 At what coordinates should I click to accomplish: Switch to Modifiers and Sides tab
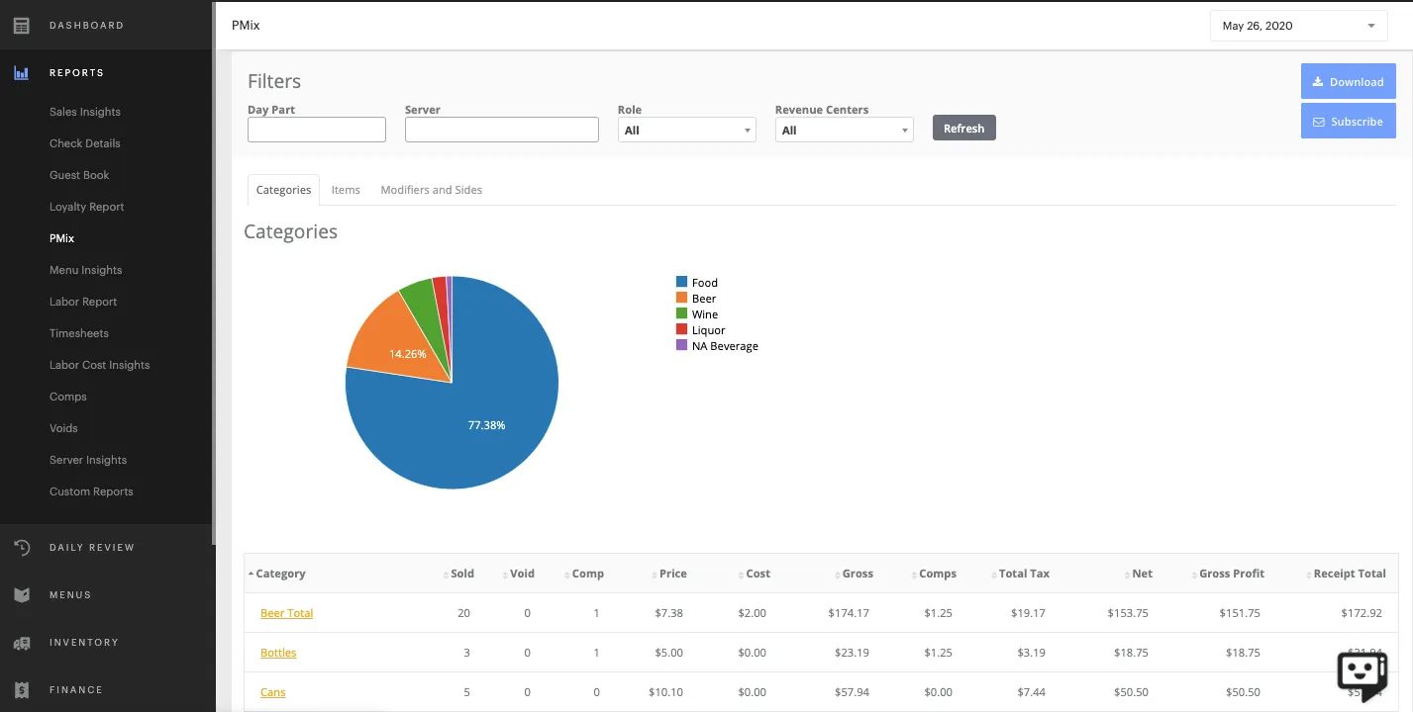[431, 190]
